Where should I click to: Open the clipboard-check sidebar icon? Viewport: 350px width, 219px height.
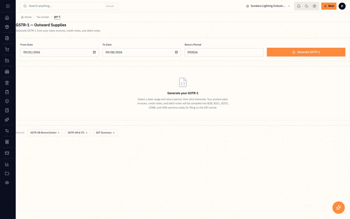pos(7,92)
